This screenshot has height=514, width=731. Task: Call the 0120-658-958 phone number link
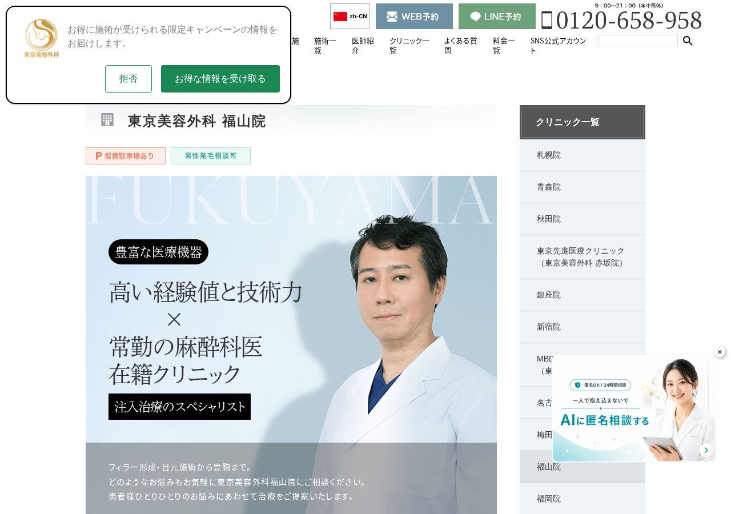pyautogui.click(x=629, y=21)
